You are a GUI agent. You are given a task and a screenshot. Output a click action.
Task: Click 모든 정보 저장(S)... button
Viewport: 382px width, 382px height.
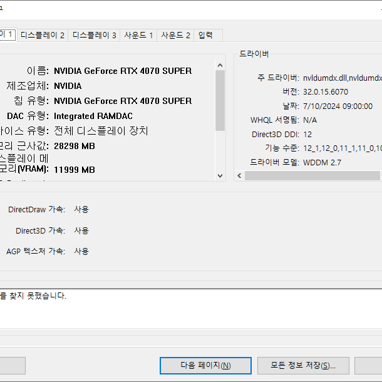coord(303,366)
